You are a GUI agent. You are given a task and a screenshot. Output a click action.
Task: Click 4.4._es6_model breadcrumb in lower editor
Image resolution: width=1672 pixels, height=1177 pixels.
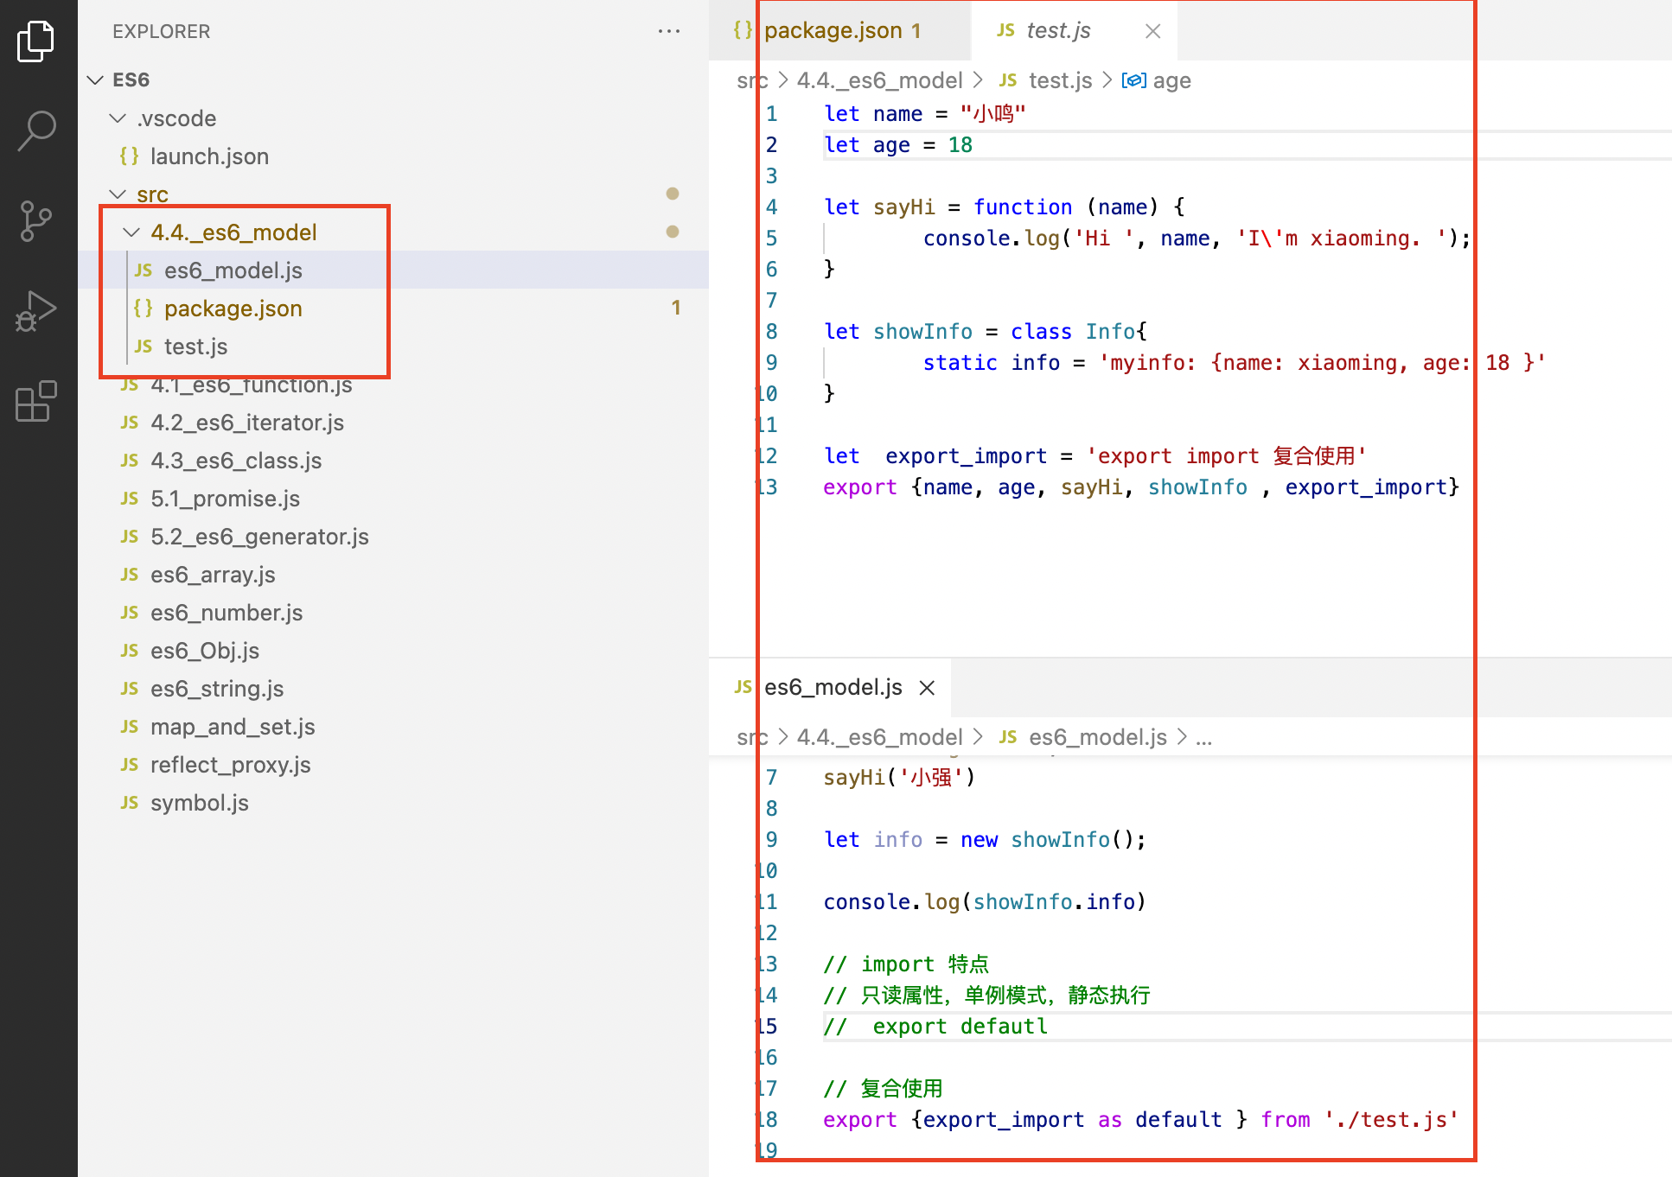878,737
